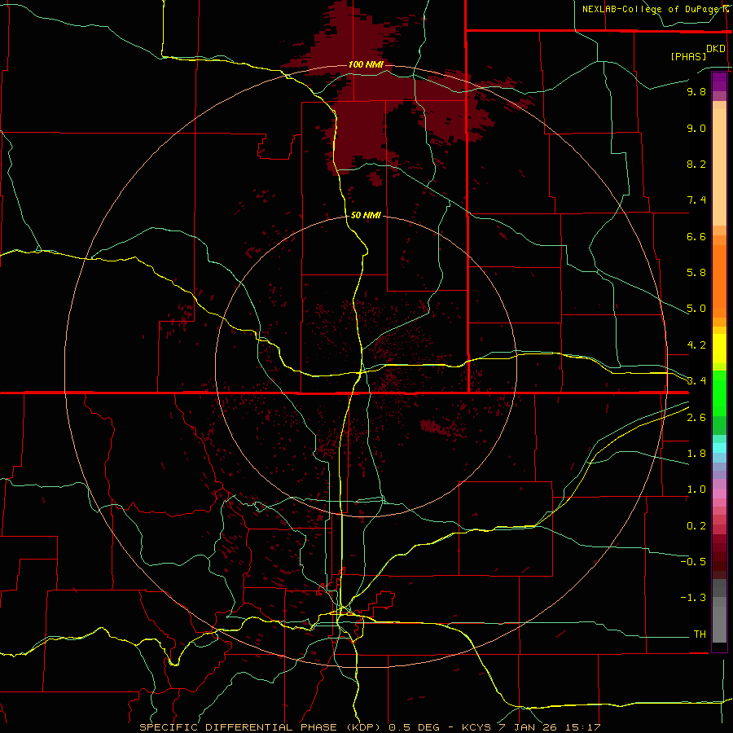Screen dimensions: 733x733
Task: Click the [PHAS] units label
Action: click(x=688, y=56)
